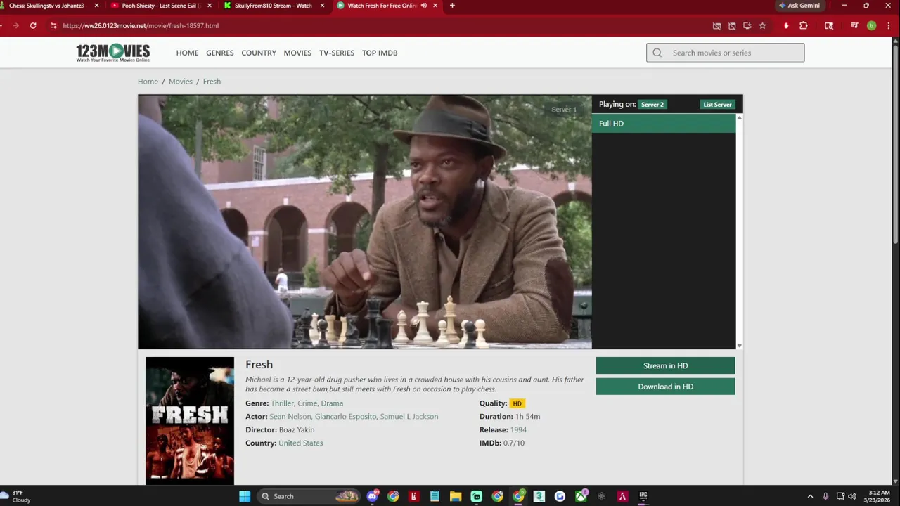Click the microphone icon in system tray
Screen dimensions: 900x506
click(825, 496)
